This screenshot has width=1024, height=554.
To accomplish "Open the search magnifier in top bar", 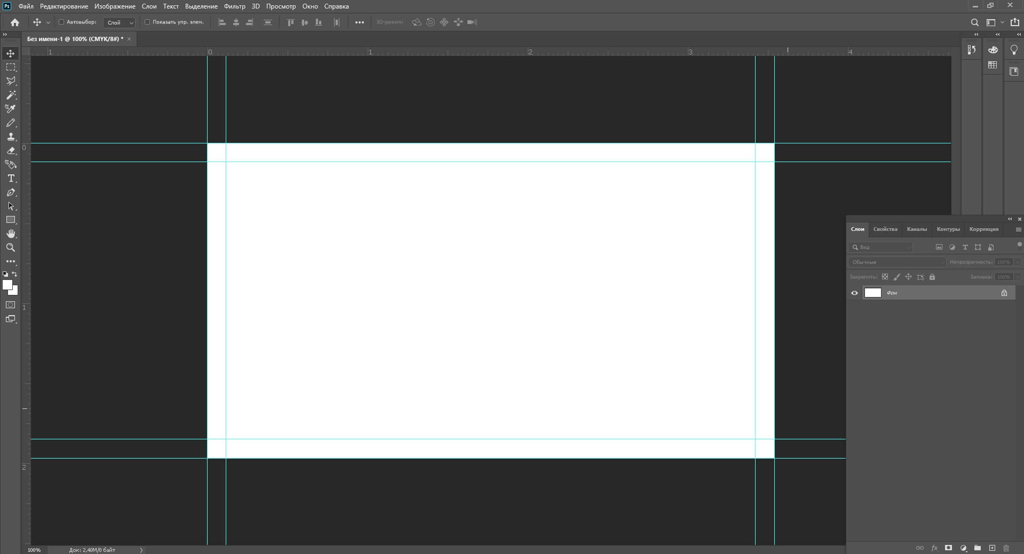I will click(974, 22).
